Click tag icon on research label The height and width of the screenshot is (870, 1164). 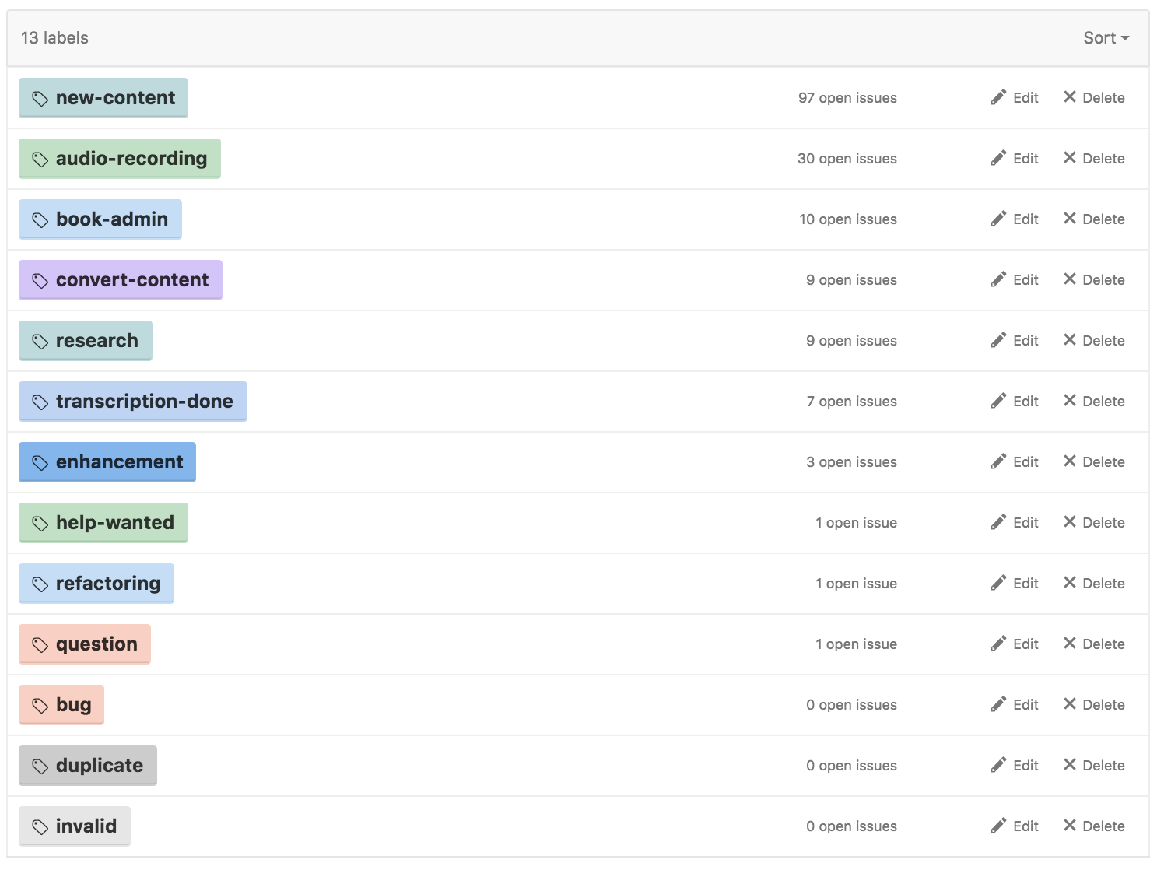tap(40, 341)
